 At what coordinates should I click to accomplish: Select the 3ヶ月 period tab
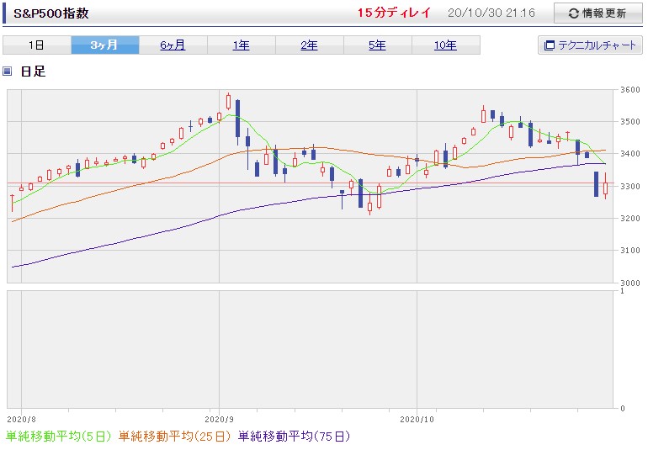[x=105, y=45]
